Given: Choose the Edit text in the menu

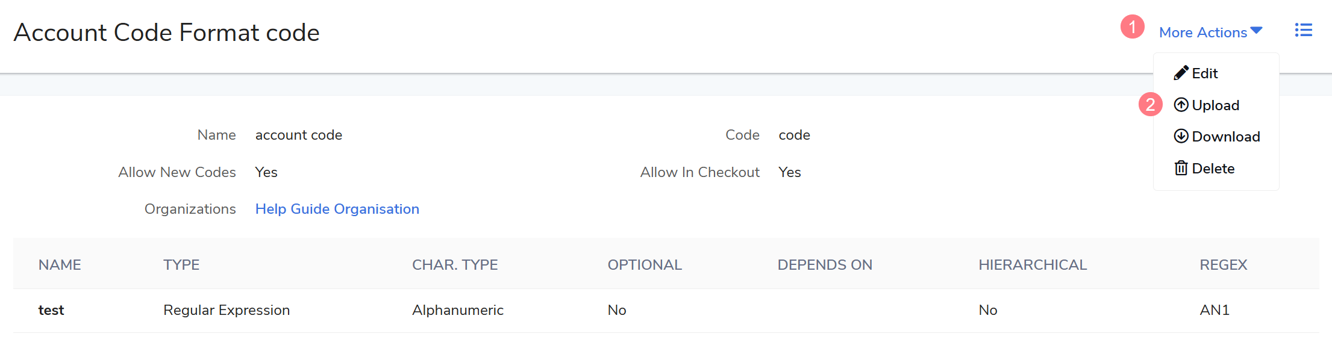Looking at the screenshot, I should click(1205, 73).
